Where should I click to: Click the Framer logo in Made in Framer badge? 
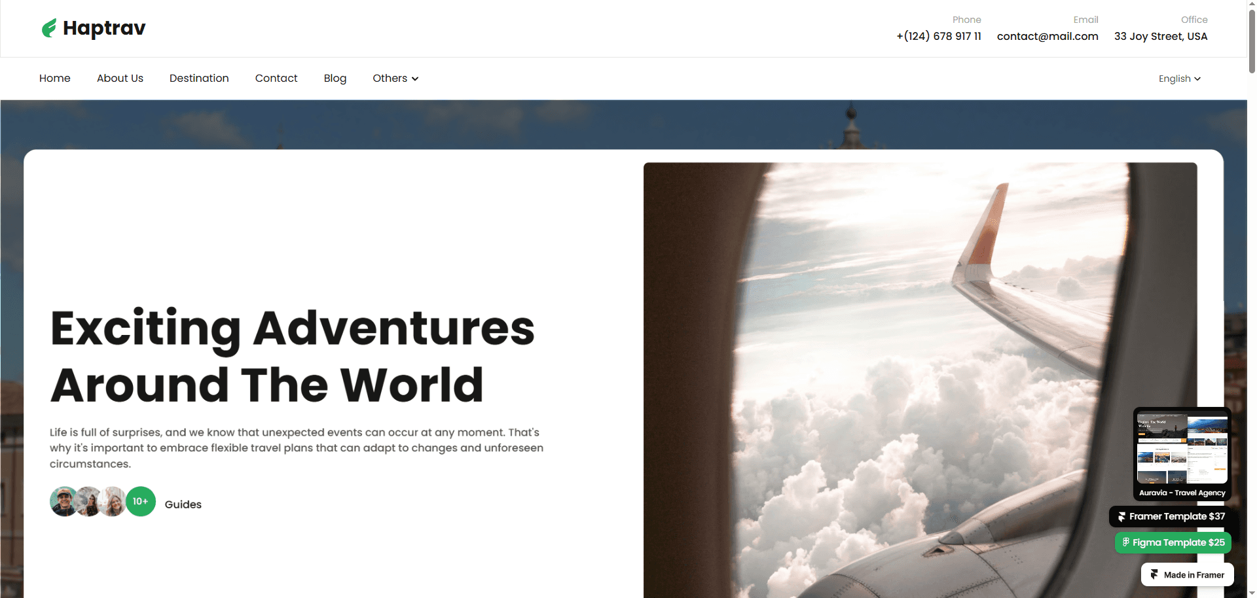point(1154,574)
